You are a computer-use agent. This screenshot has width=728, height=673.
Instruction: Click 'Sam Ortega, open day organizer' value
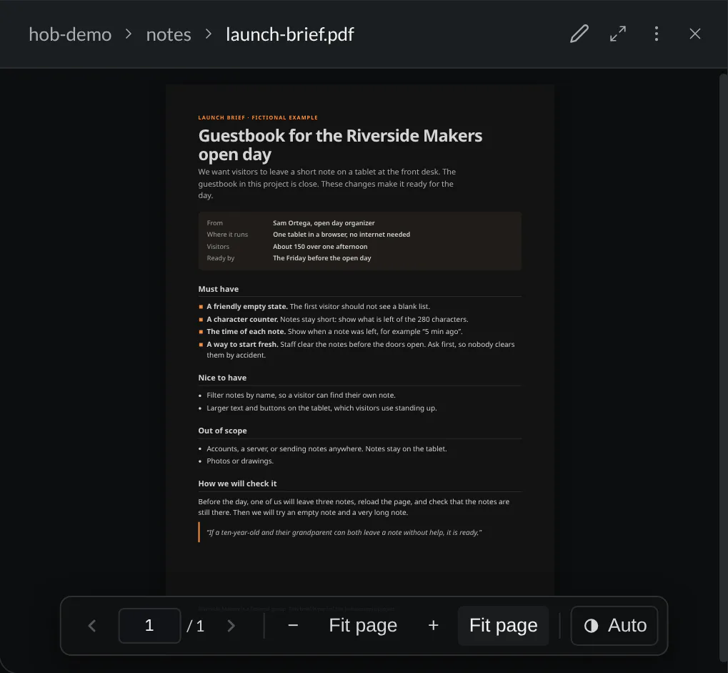[x=324, y=223]
